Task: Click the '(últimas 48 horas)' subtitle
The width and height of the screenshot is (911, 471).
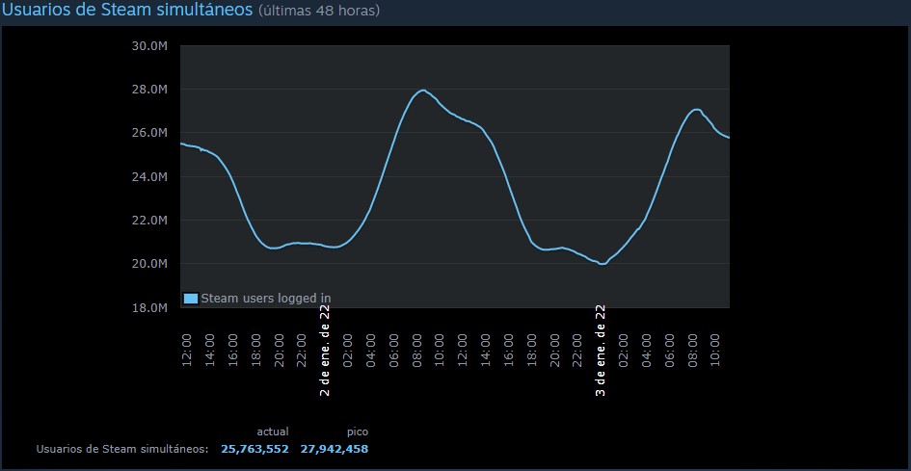Action: click(x=318, y=11)
